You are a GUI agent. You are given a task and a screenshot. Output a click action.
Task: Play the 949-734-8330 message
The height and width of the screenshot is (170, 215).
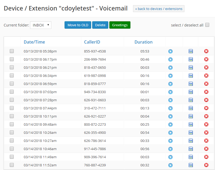click(x=170, y=92)
